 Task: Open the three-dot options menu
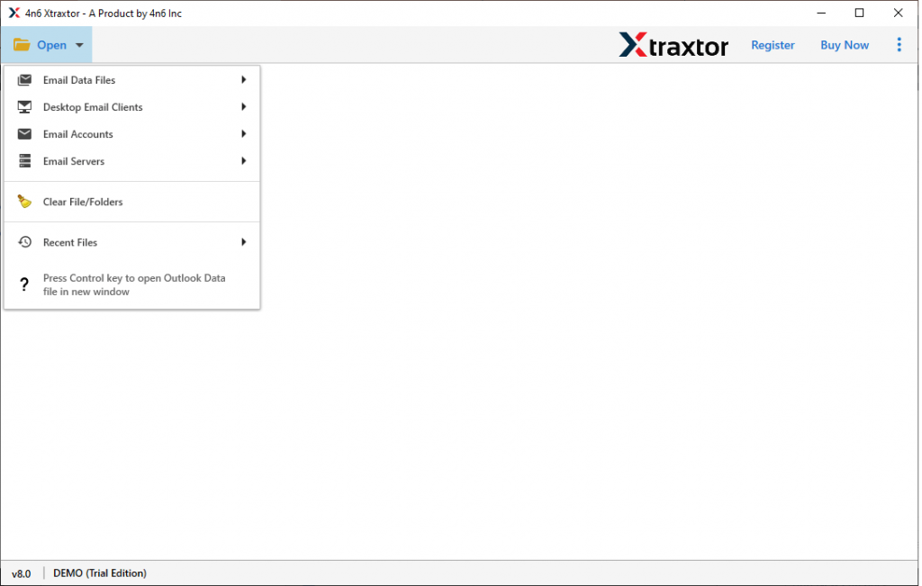[899, 44]
